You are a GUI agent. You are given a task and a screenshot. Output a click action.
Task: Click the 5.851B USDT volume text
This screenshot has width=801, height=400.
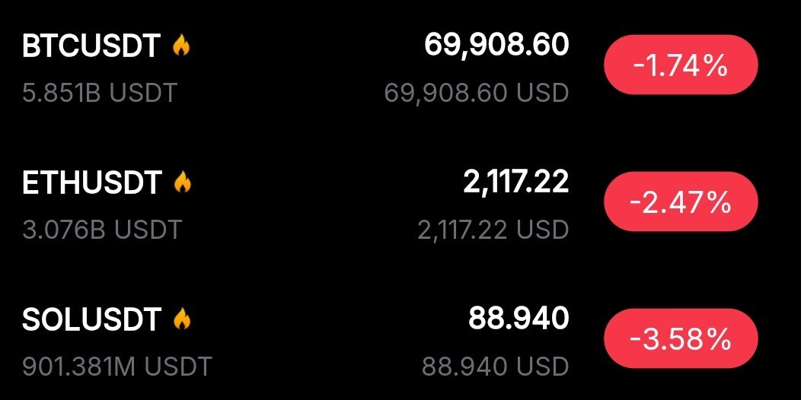pos(99,93)
